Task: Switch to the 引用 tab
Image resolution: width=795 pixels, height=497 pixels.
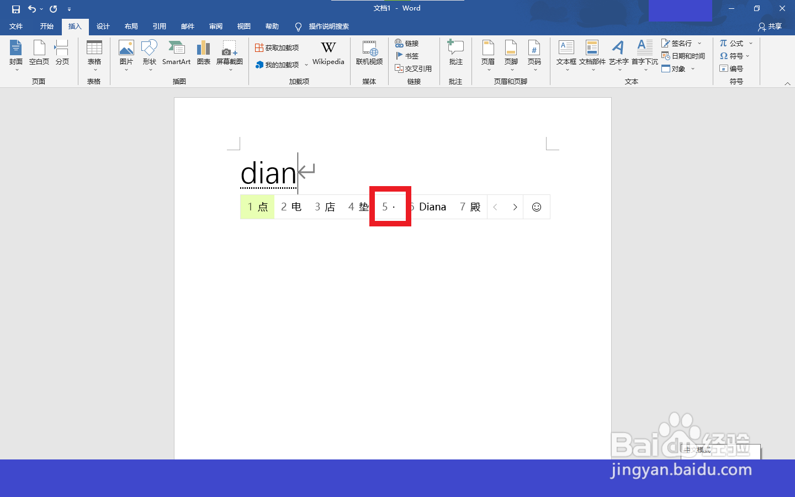Action: tap(160, 27)
